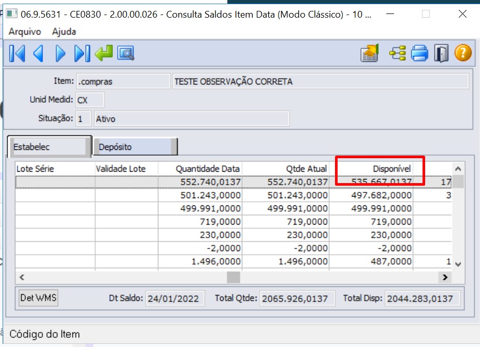Select Disponível cell -2,0000
Image resolution: width=480 pixels, height=347 pixels.
(x=371, y=248)
